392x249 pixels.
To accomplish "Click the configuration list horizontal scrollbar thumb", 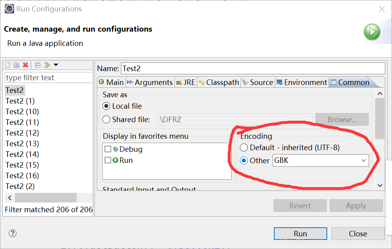I will (x=46, y=198).
